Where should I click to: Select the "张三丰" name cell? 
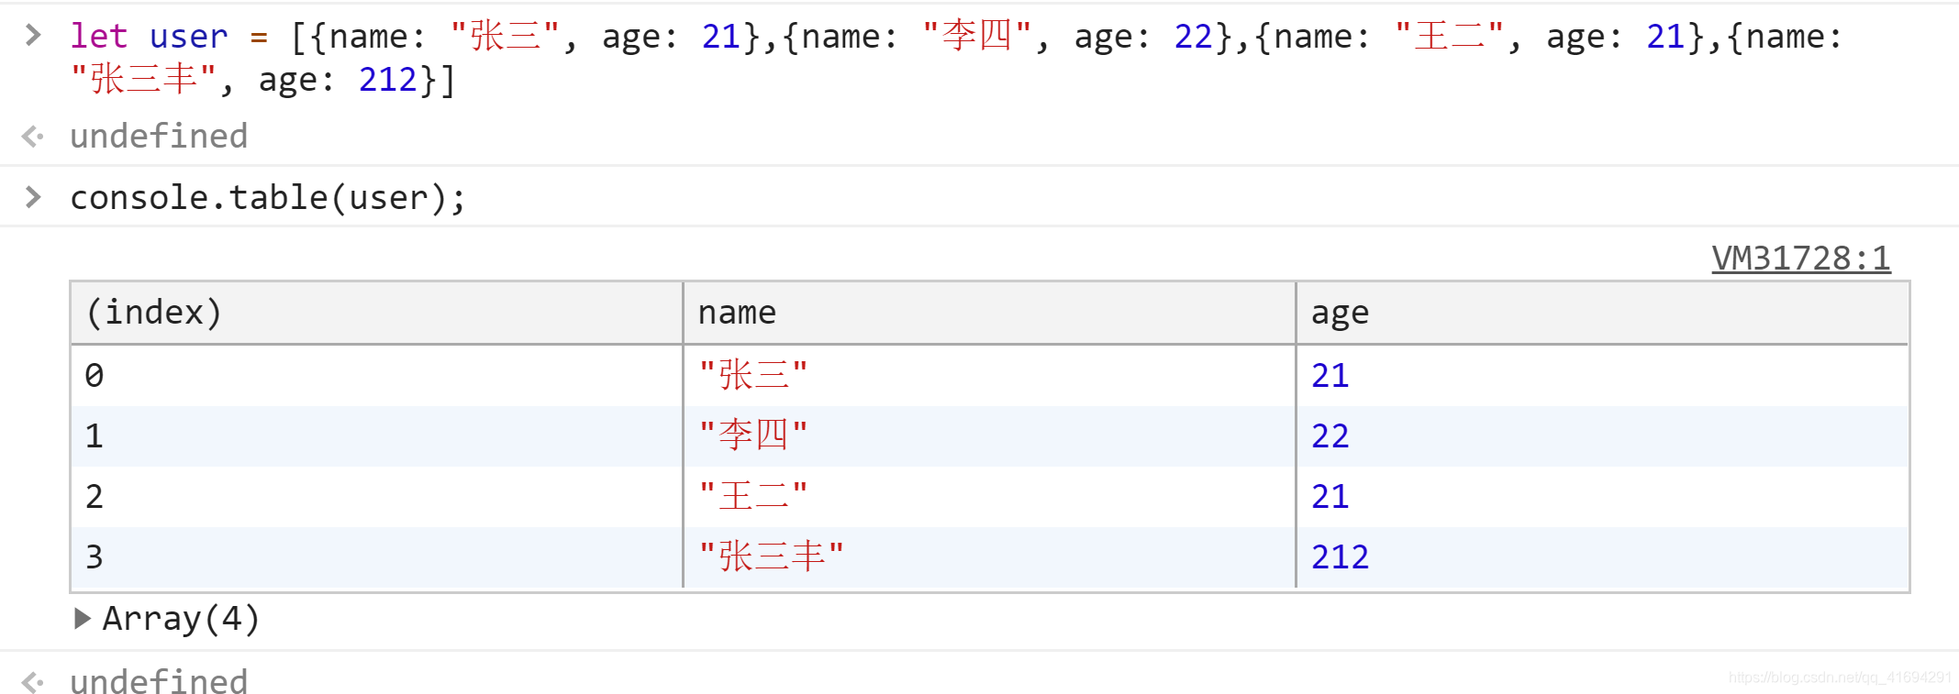(x=989, y=557)
